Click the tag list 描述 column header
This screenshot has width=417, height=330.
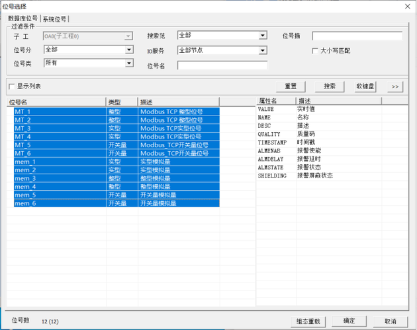(x=179, y=102)
